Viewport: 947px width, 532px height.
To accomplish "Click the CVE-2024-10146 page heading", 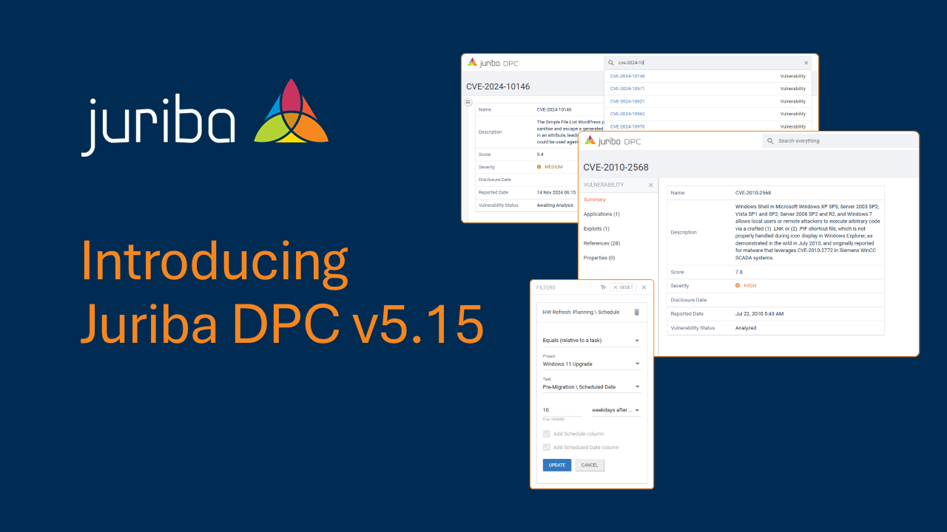I will (498, 86).
